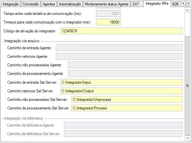This screenshot has width=192, height=143.
Task: Click the 'Caminho de entrada Sat Server:' label
Action: point(32,82)
